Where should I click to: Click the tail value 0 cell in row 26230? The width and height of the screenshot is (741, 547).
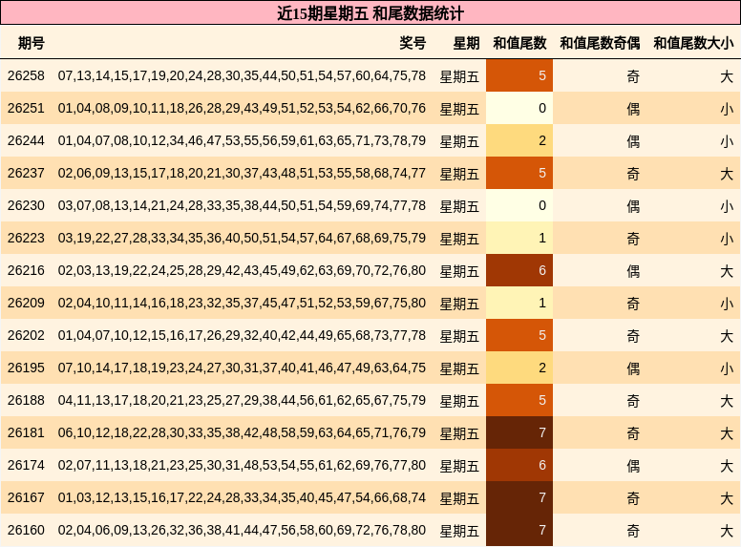[519, 205]
